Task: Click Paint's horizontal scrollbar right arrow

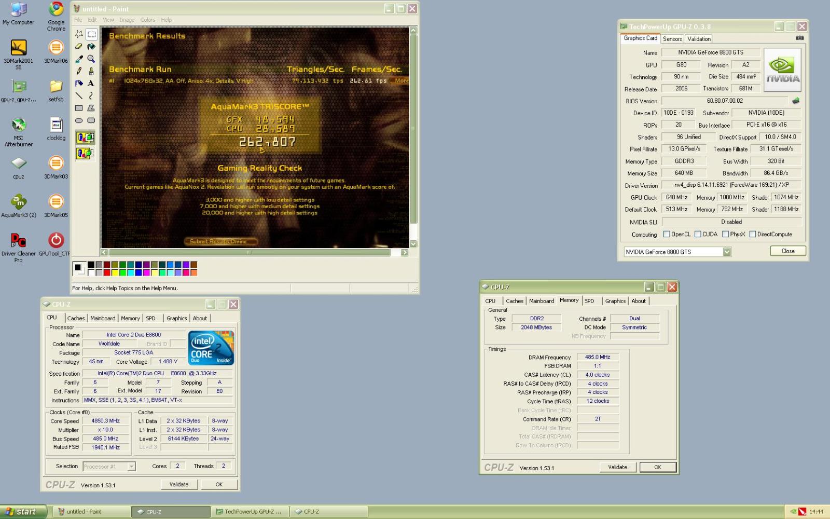Action: (405, 252)
